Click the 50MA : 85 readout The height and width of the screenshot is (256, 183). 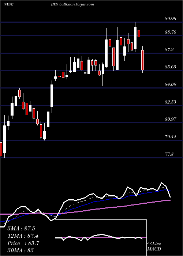(20, 250)
